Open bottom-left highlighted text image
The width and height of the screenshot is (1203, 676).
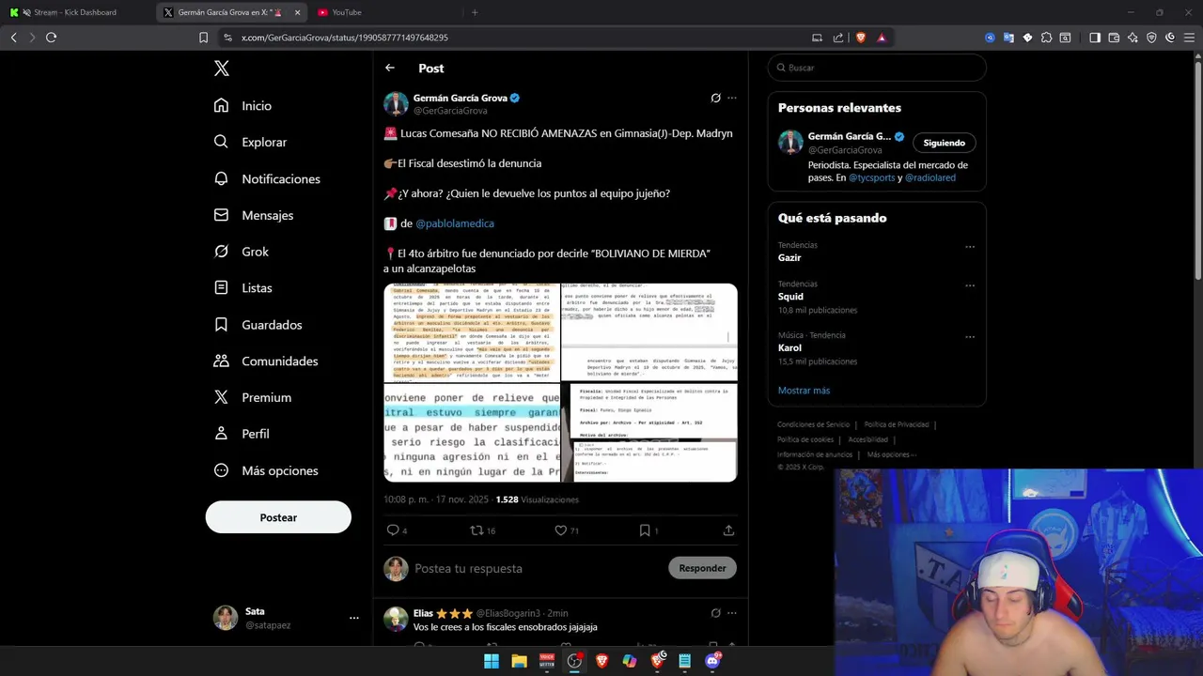[x=472, y=433]
